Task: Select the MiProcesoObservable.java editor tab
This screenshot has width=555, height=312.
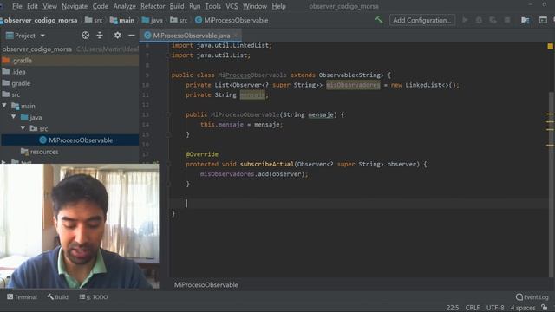Action: [x=191, y=36]
